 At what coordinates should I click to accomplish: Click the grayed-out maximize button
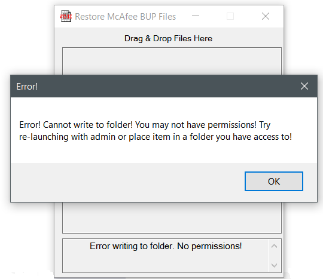[230, 16]
